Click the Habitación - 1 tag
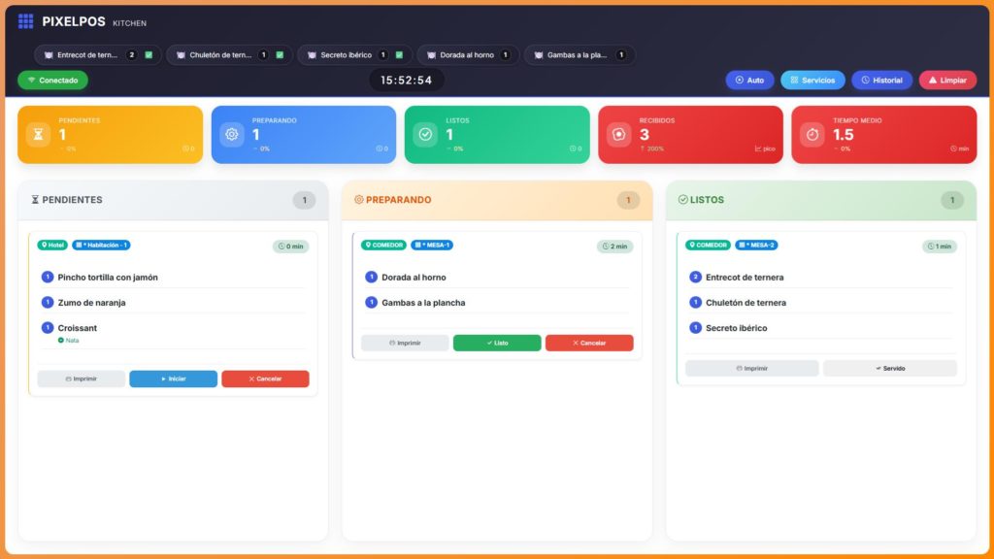994x559 pixels. [x=101, y=245]
